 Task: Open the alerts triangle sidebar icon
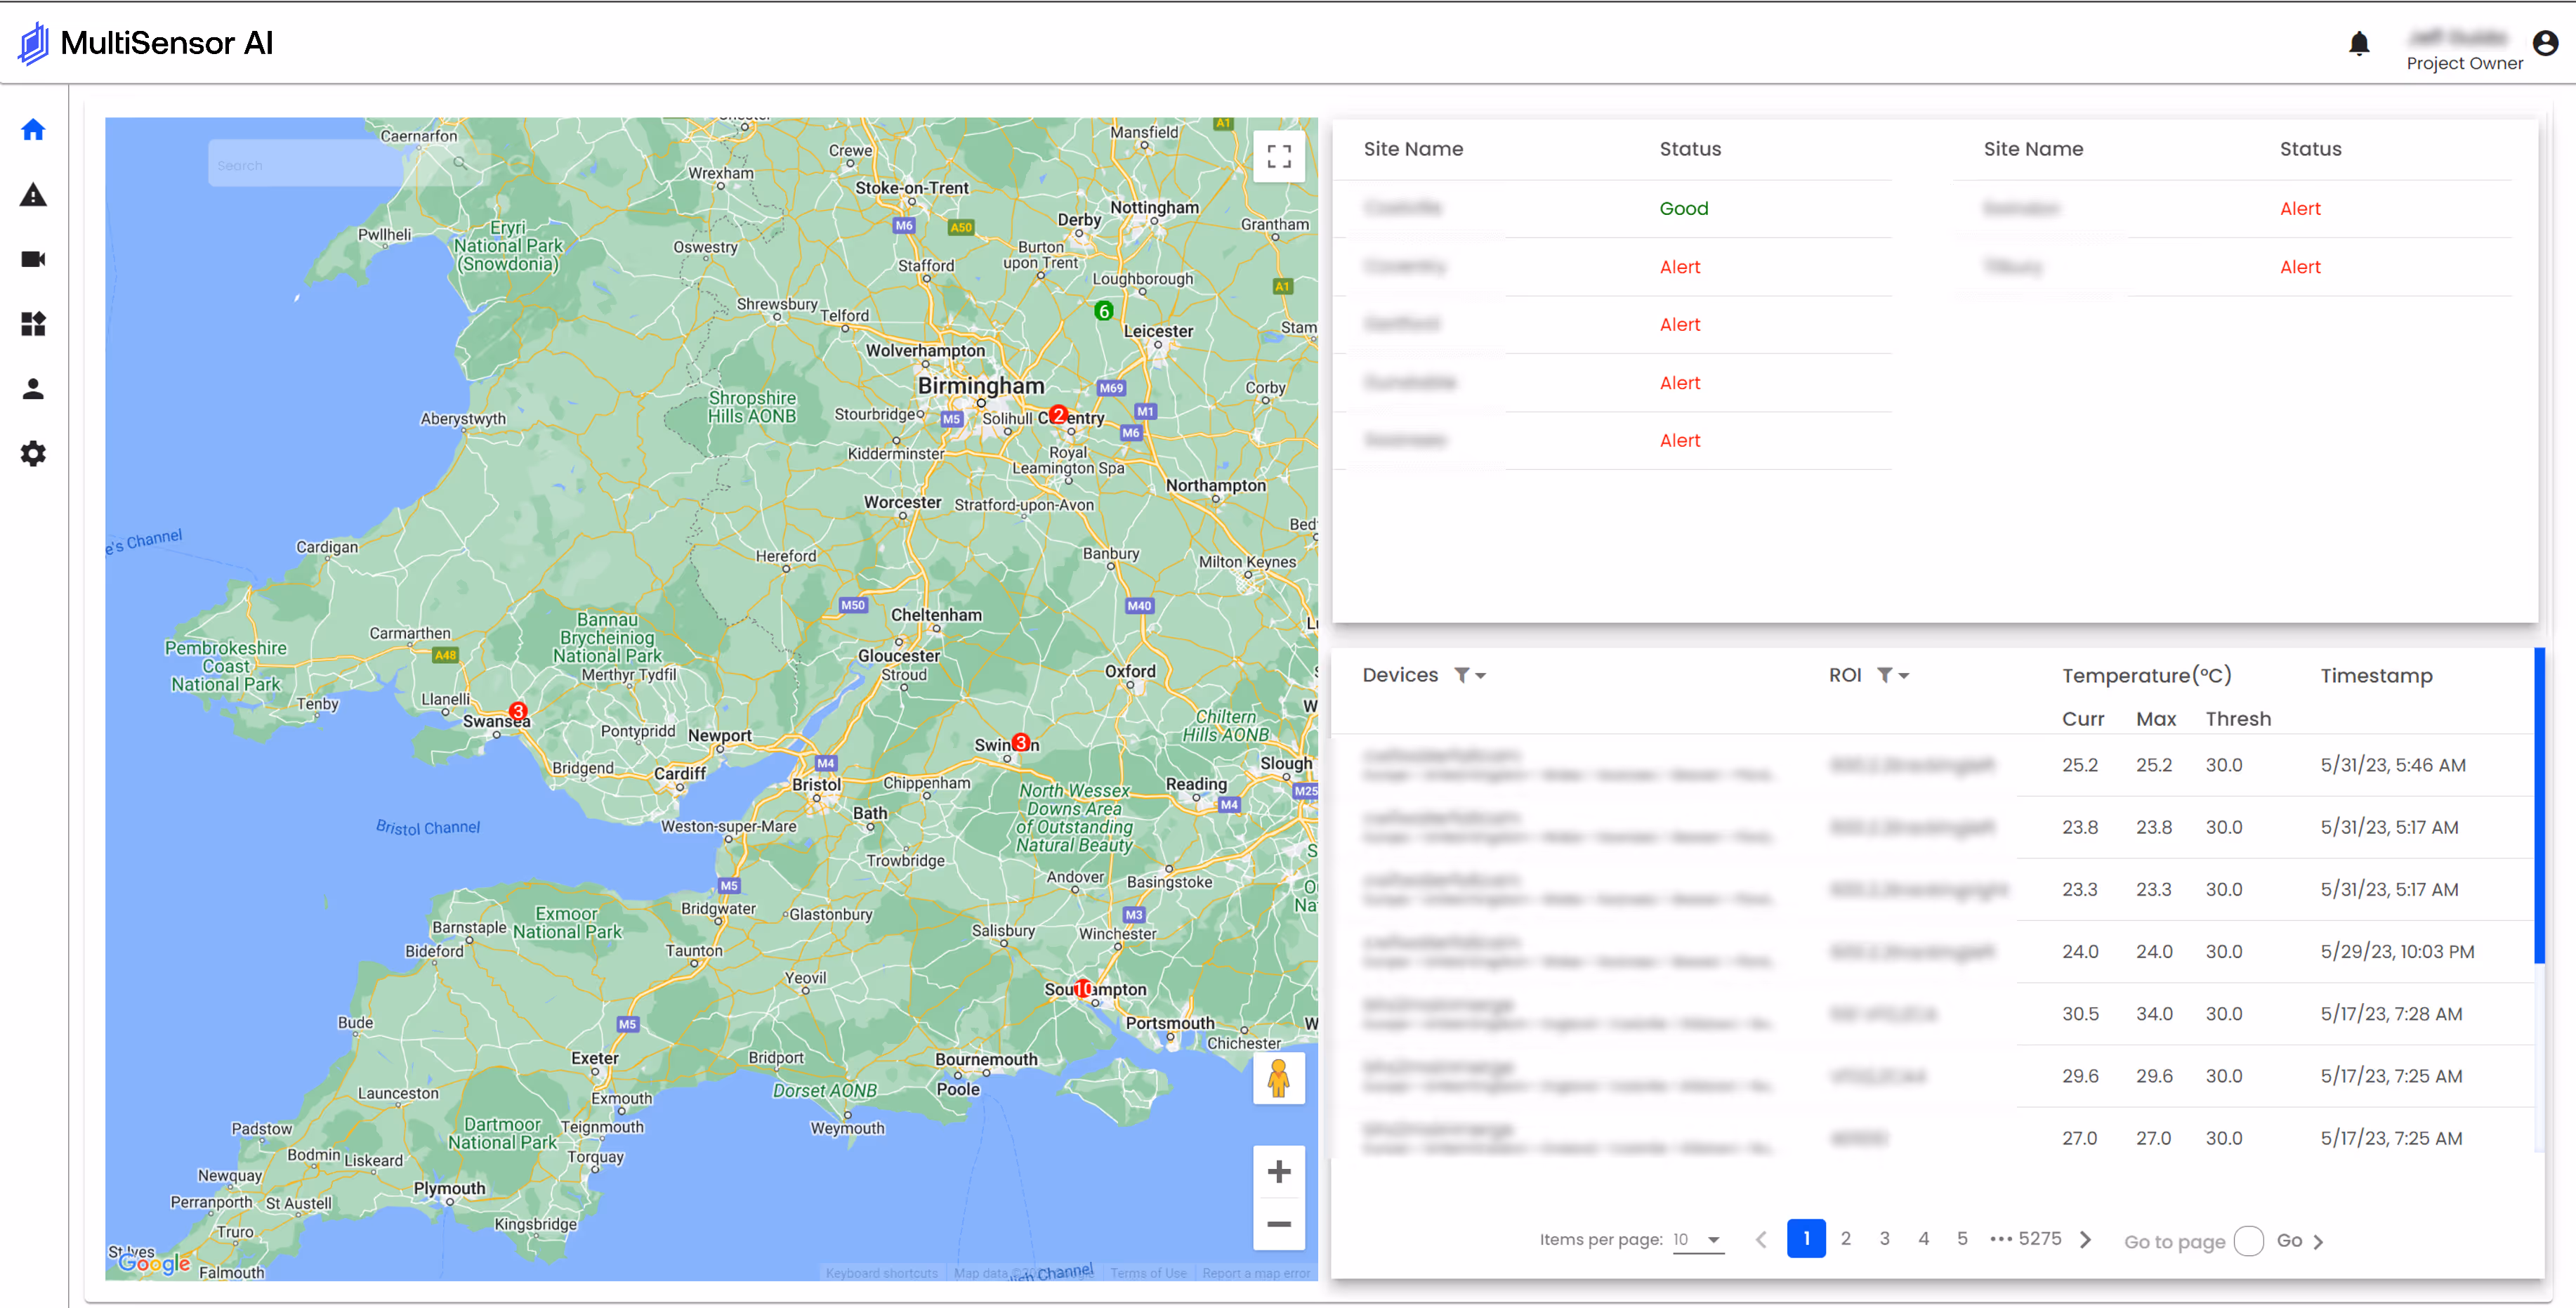33,195
